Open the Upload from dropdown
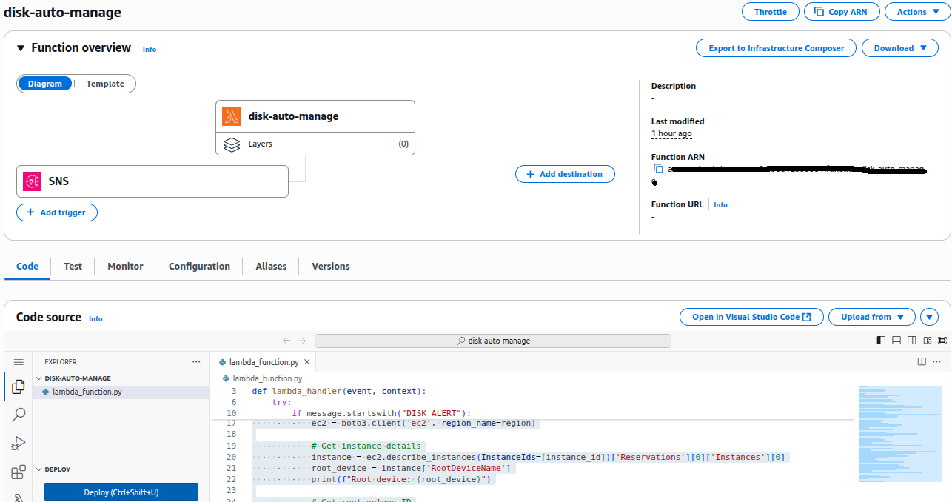Screen dimensions: 952x502 (872, 317)
